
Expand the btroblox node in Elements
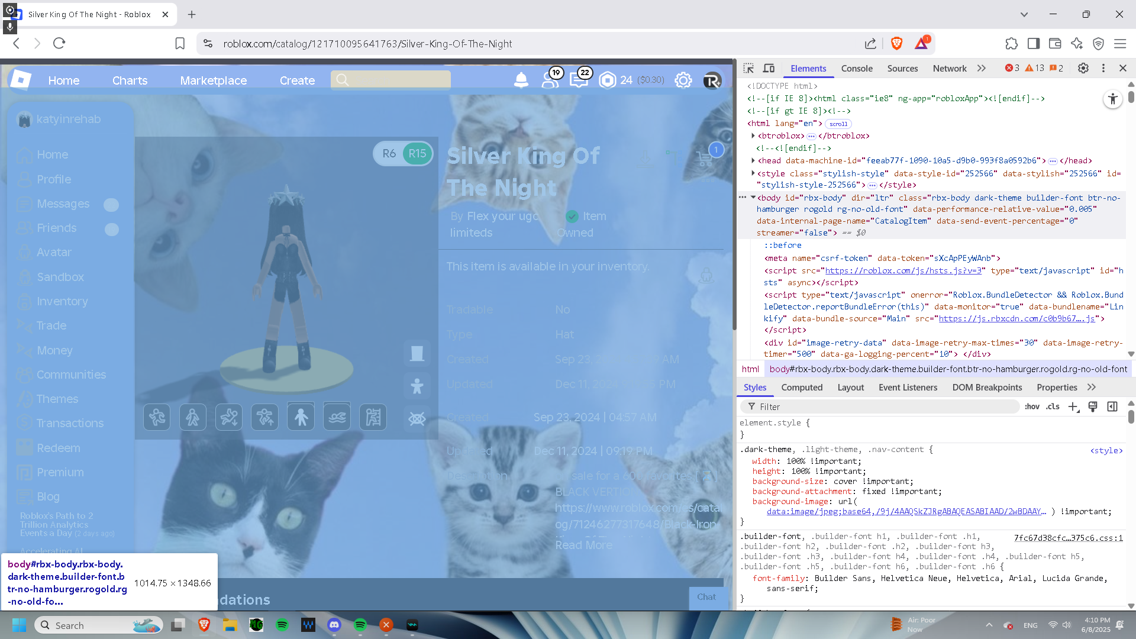(753, 135)
